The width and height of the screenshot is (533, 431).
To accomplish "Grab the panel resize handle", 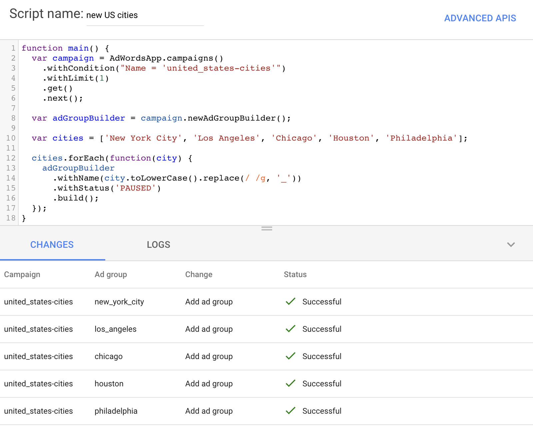I will coord(266,228).
